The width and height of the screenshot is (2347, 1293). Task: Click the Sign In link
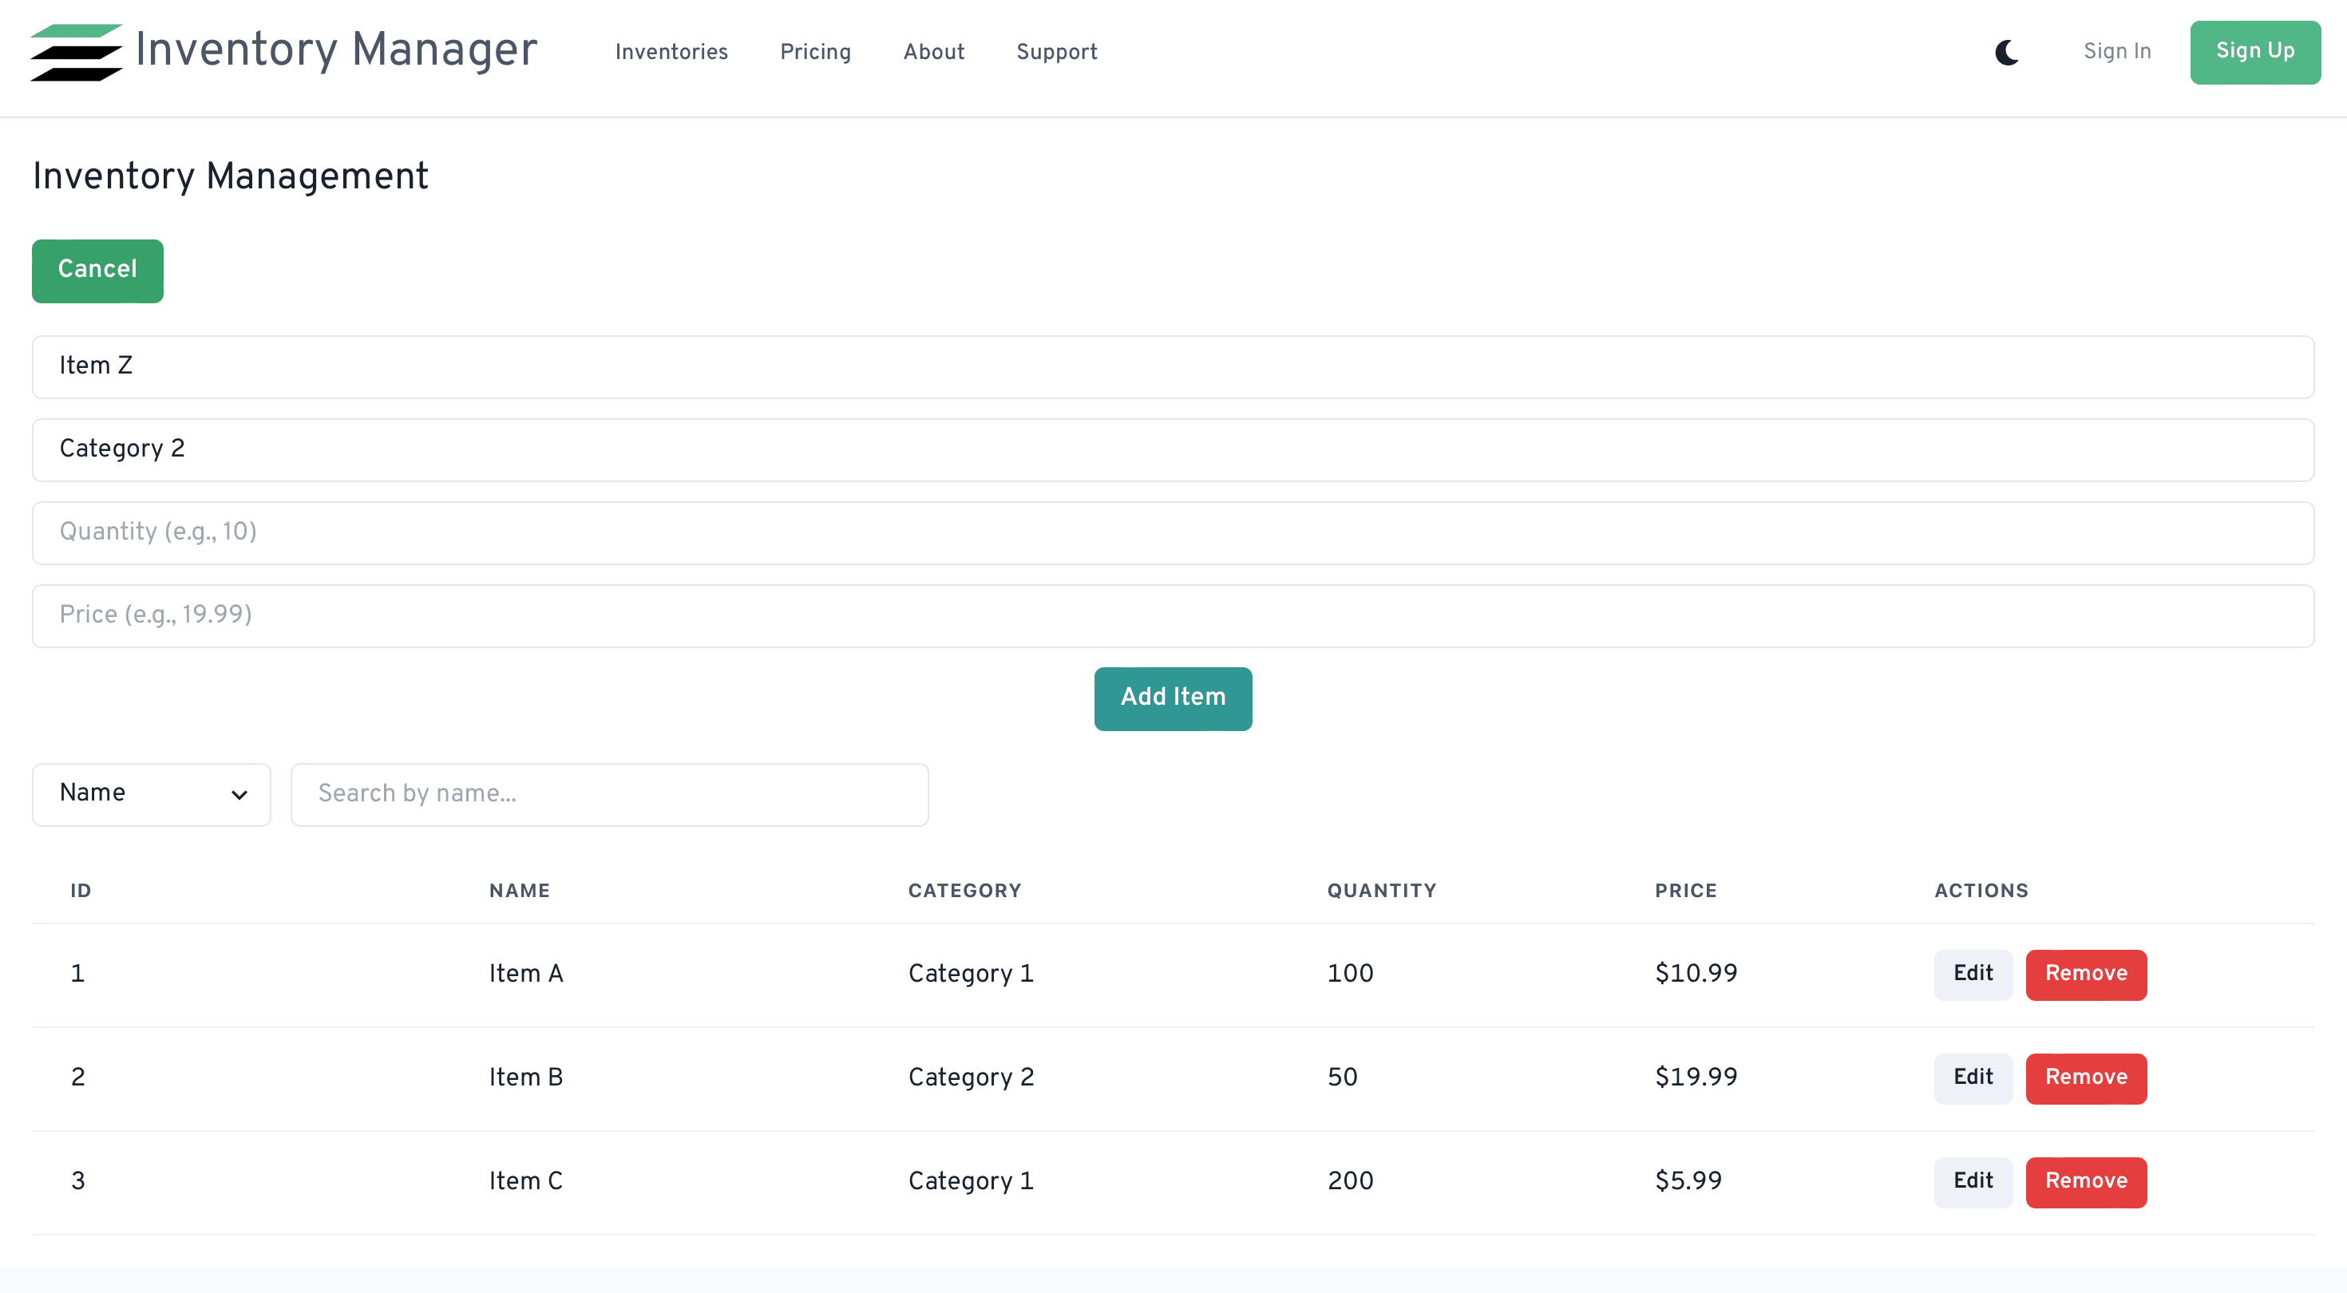pos(2116,52)
